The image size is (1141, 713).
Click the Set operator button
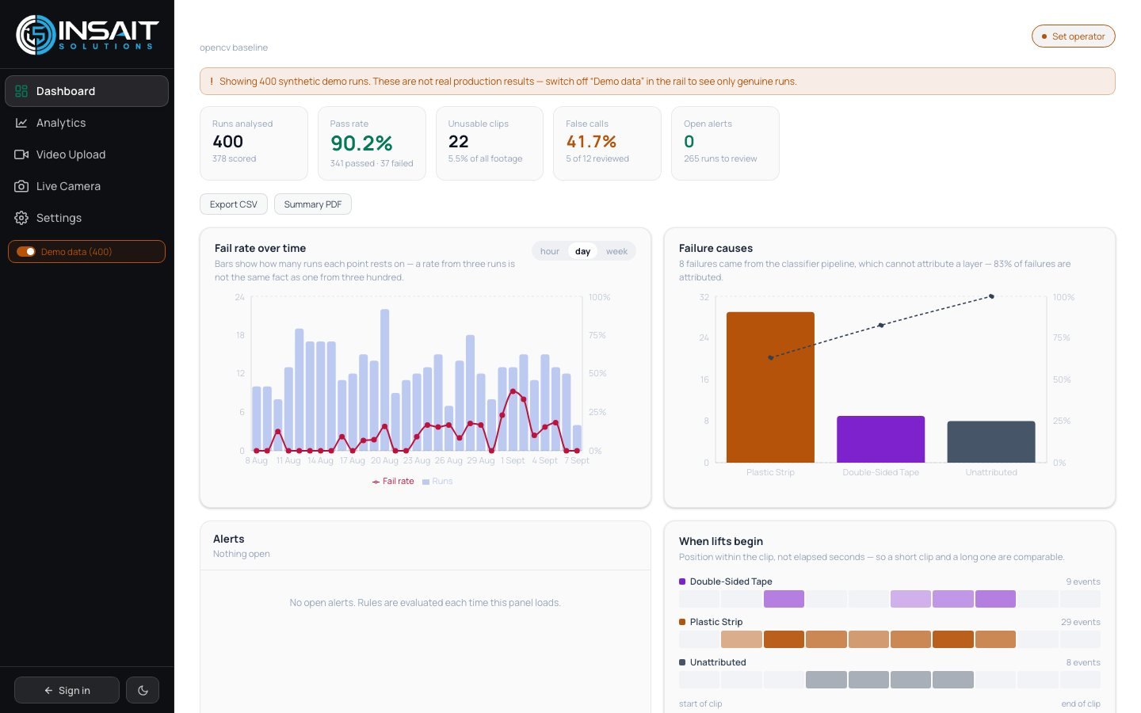pos(1074,36)
